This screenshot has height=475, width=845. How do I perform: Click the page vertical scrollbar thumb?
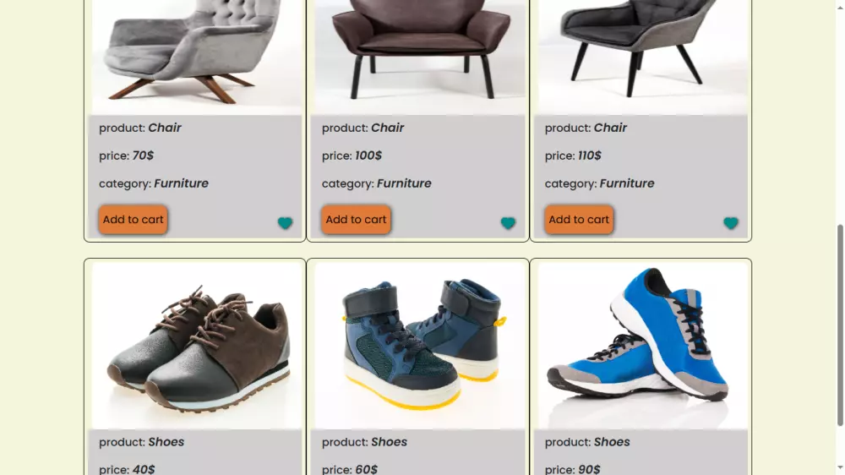click(x=840, y=325)
